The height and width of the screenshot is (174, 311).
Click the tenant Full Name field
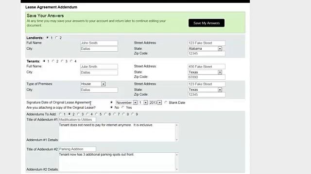(99, 67)
